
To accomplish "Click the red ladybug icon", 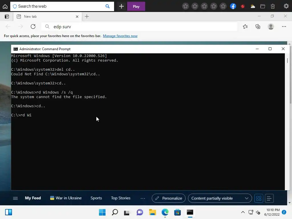I will [x=243, y=6].
